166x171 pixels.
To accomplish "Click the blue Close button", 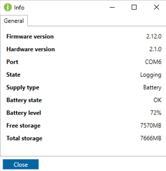I will 21,164.
